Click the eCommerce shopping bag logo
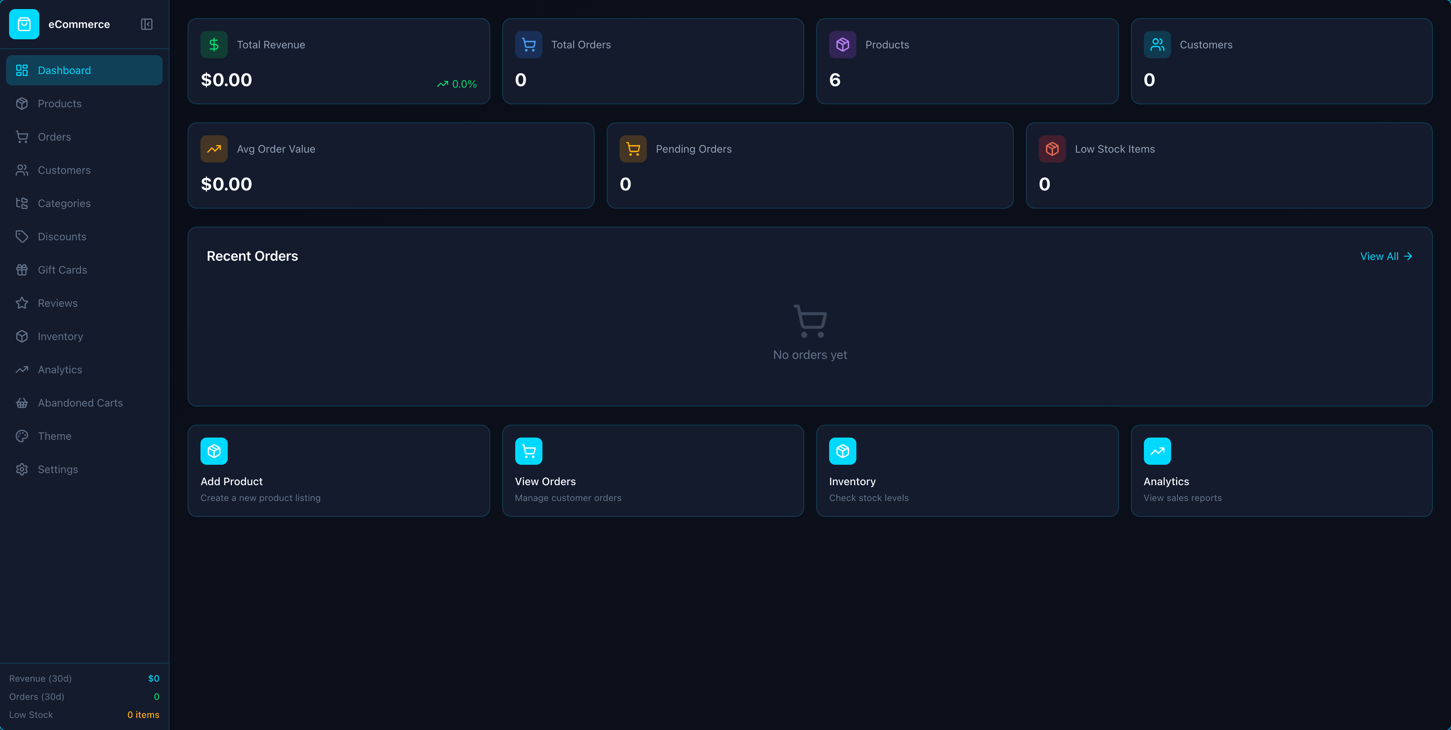The height and width of the screenshot is (730, 1451). [24, 24]
